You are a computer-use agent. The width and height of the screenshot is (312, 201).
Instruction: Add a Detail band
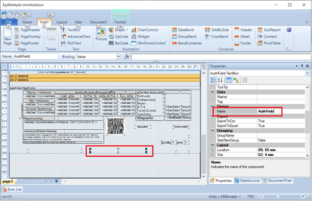242,37
